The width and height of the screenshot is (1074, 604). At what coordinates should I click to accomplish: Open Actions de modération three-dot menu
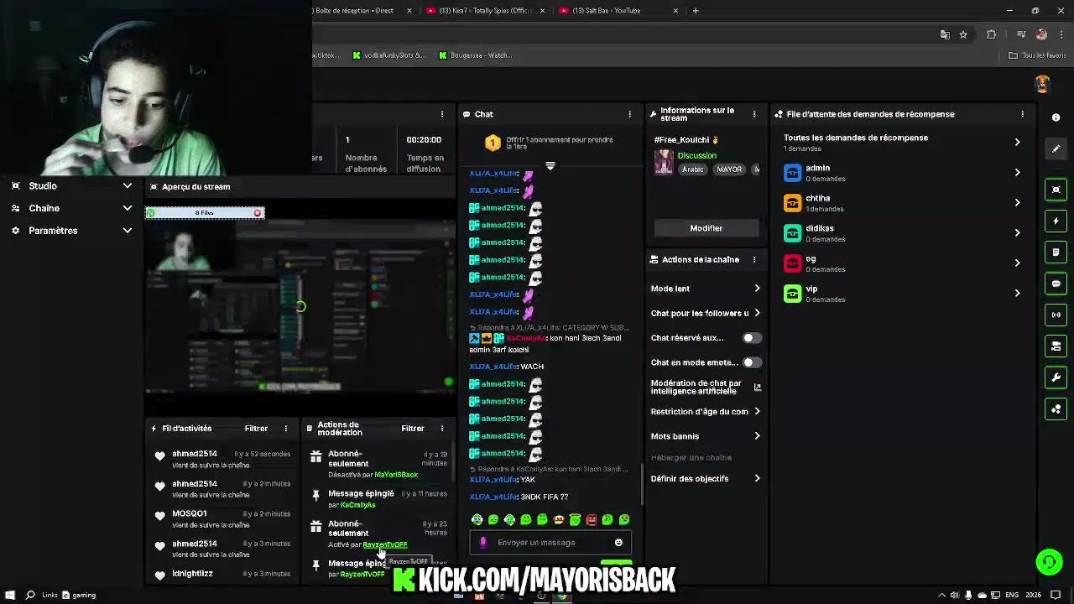[441, 429]
